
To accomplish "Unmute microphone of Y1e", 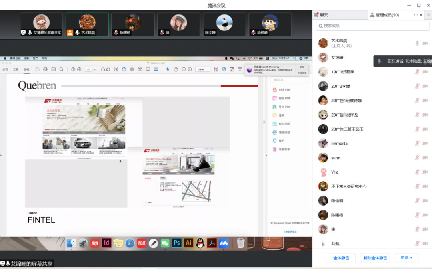I will click(x=417, y=172).
